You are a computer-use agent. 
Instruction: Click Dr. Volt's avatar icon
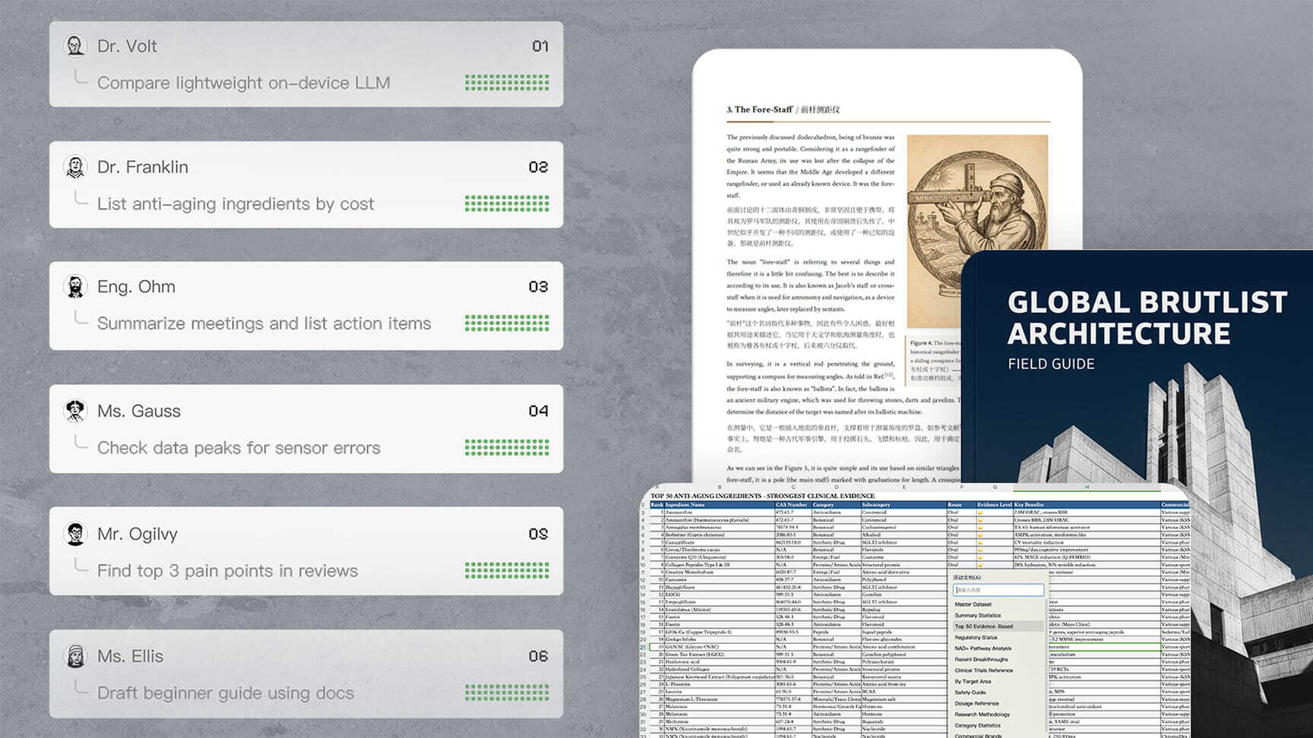pyautogui.click(x=75, y=46)
